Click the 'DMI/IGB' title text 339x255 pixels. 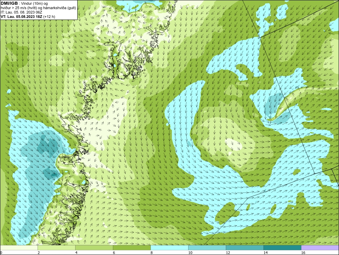(x=9, y=3)
